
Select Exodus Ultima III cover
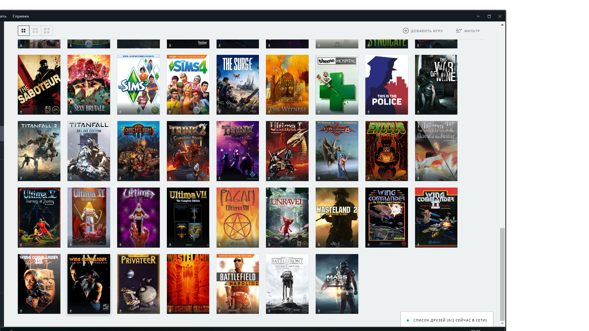tap(387, 151)
